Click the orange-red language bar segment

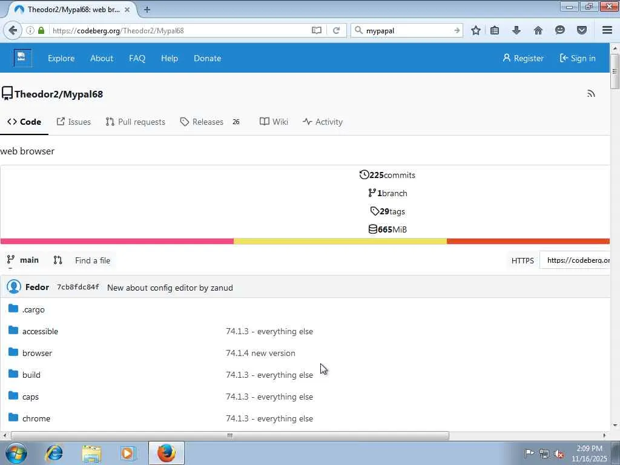click(x=528, y=241)
